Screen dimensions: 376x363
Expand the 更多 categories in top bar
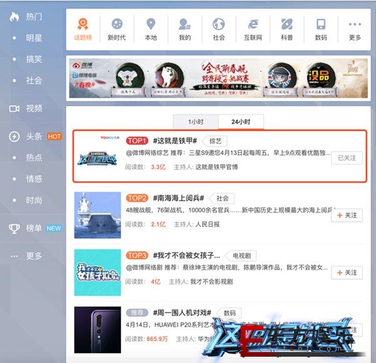coord(354,25)
